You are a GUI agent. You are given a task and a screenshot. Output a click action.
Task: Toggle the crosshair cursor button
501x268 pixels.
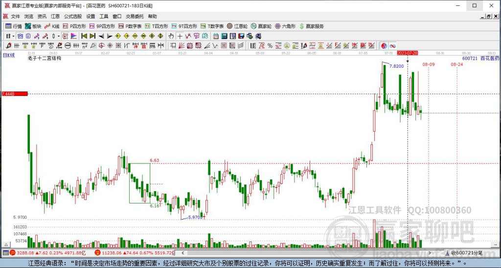click(x=180, y=36)
